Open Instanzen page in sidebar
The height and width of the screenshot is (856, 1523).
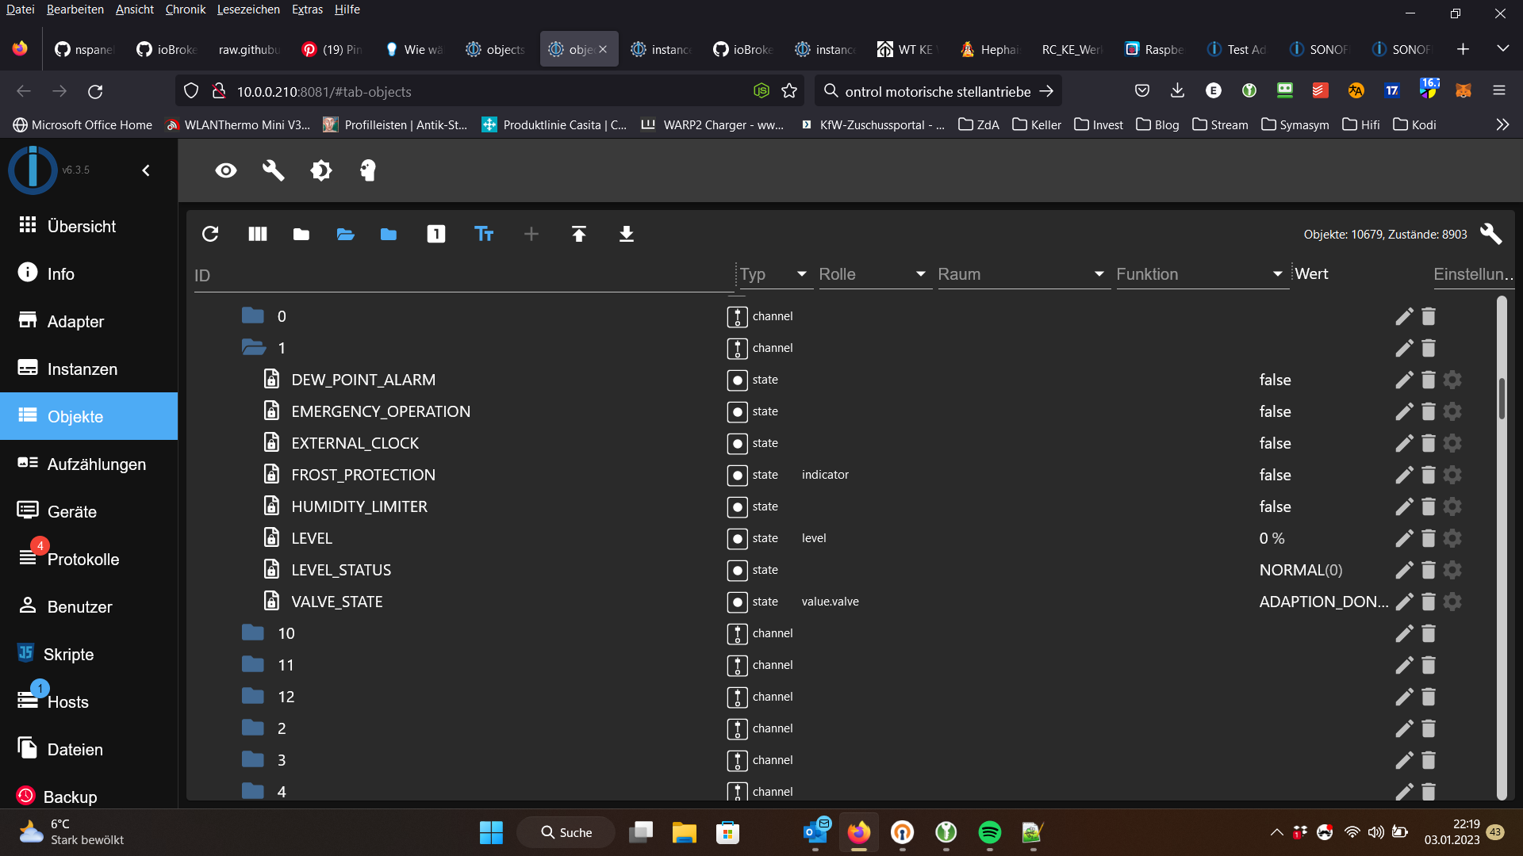click(89, 369)
